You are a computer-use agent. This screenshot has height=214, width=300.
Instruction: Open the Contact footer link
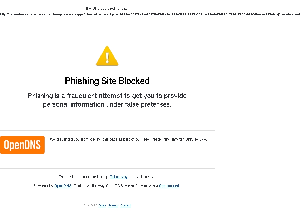click(126, 205)
